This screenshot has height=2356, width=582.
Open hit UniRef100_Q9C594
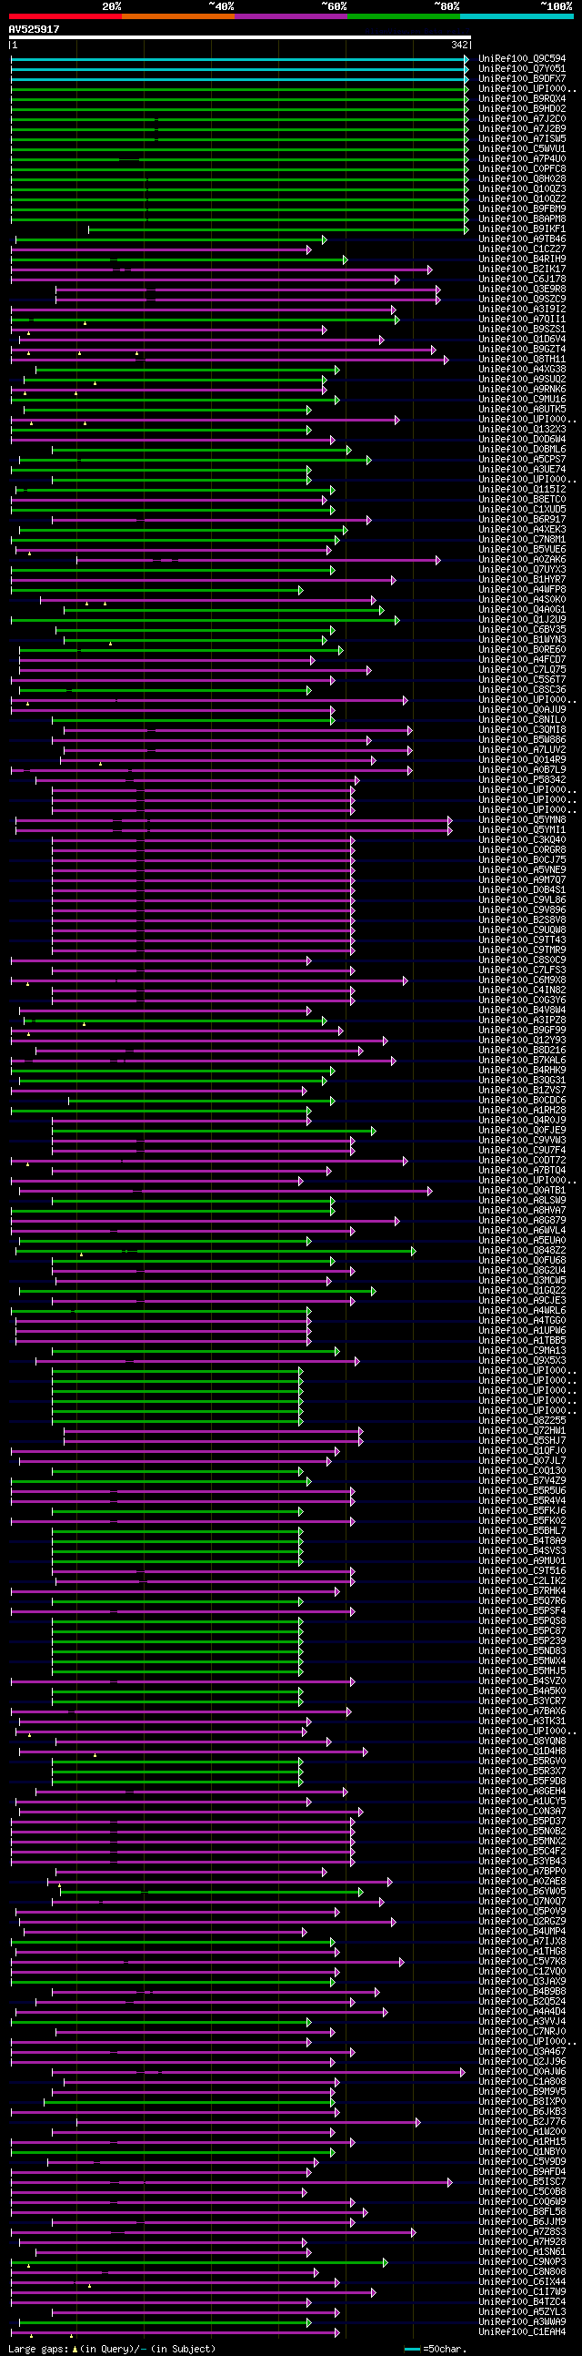[522, 58]
